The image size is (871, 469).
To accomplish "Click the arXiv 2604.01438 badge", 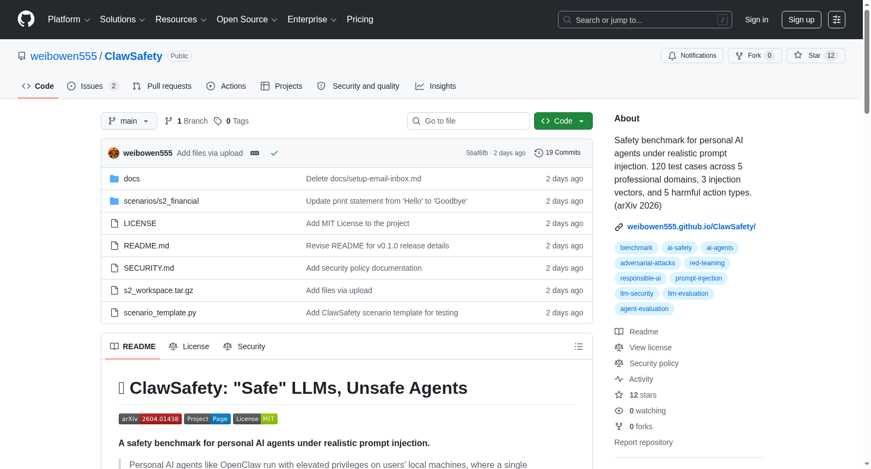I will [x=150, y=419].
